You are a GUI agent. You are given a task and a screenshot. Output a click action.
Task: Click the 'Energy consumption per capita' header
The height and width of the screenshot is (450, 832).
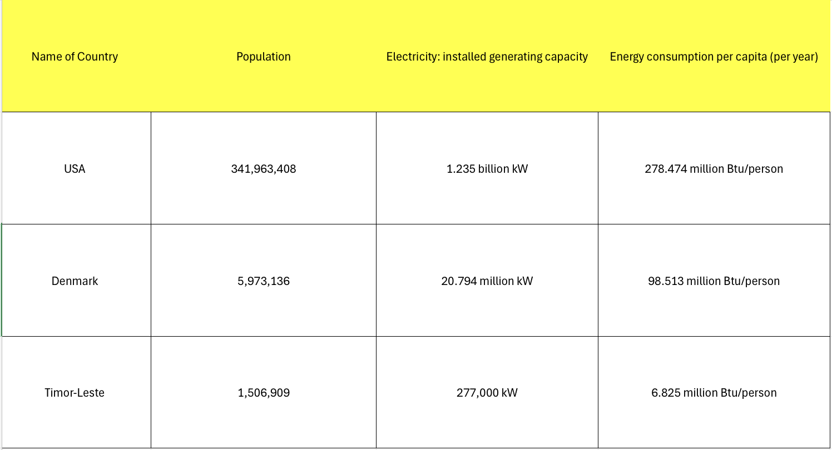714,57
